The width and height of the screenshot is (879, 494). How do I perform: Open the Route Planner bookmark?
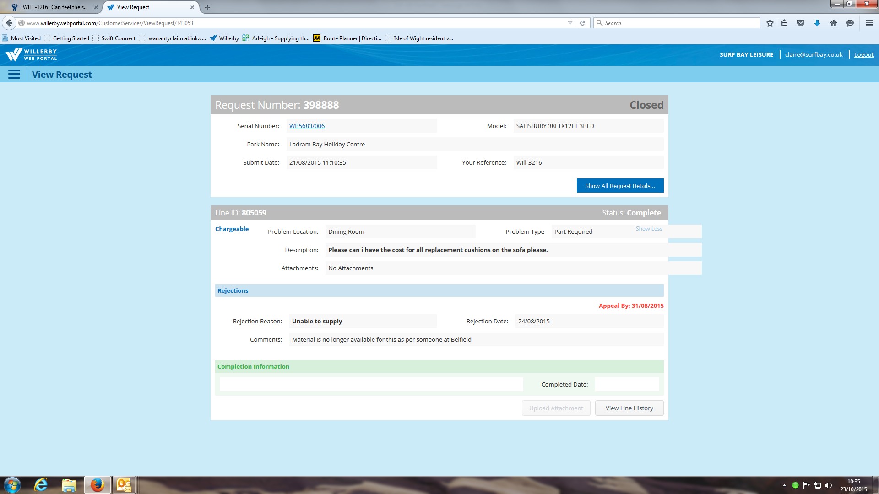click(x=348, y=38)
